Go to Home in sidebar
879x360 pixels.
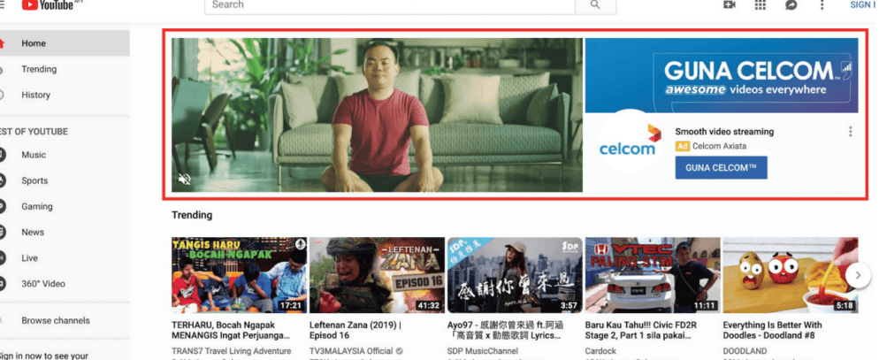[65, 43]
